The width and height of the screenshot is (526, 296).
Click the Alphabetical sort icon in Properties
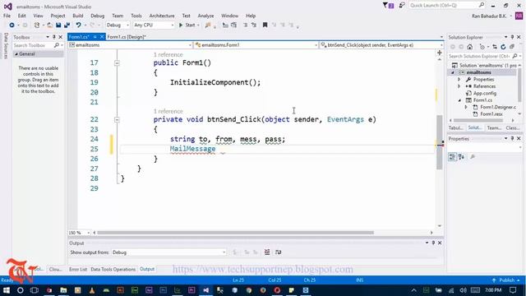pyautogui.click(x=462, y=157)
